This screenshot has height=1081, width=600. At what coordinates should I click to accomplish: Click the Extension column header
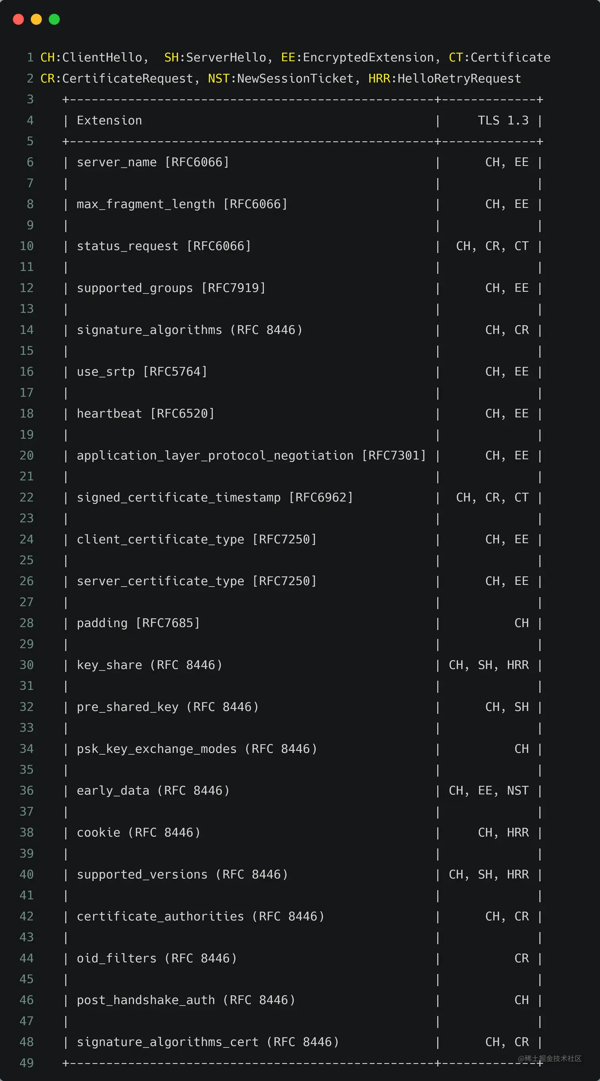click(110, 120)
